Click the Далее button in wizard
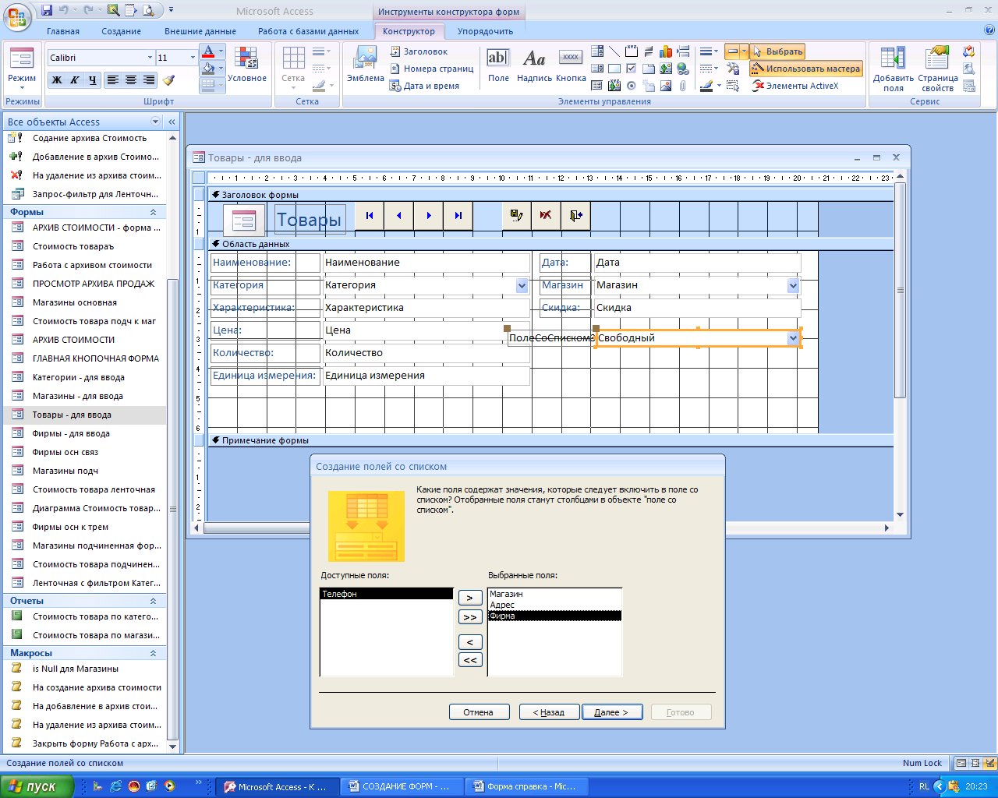 coord(612,712)
